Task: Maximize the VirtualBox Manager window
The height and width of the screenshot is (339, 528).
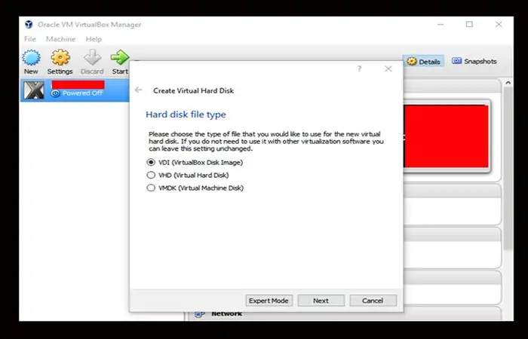Action: click(x=469, y=24)
